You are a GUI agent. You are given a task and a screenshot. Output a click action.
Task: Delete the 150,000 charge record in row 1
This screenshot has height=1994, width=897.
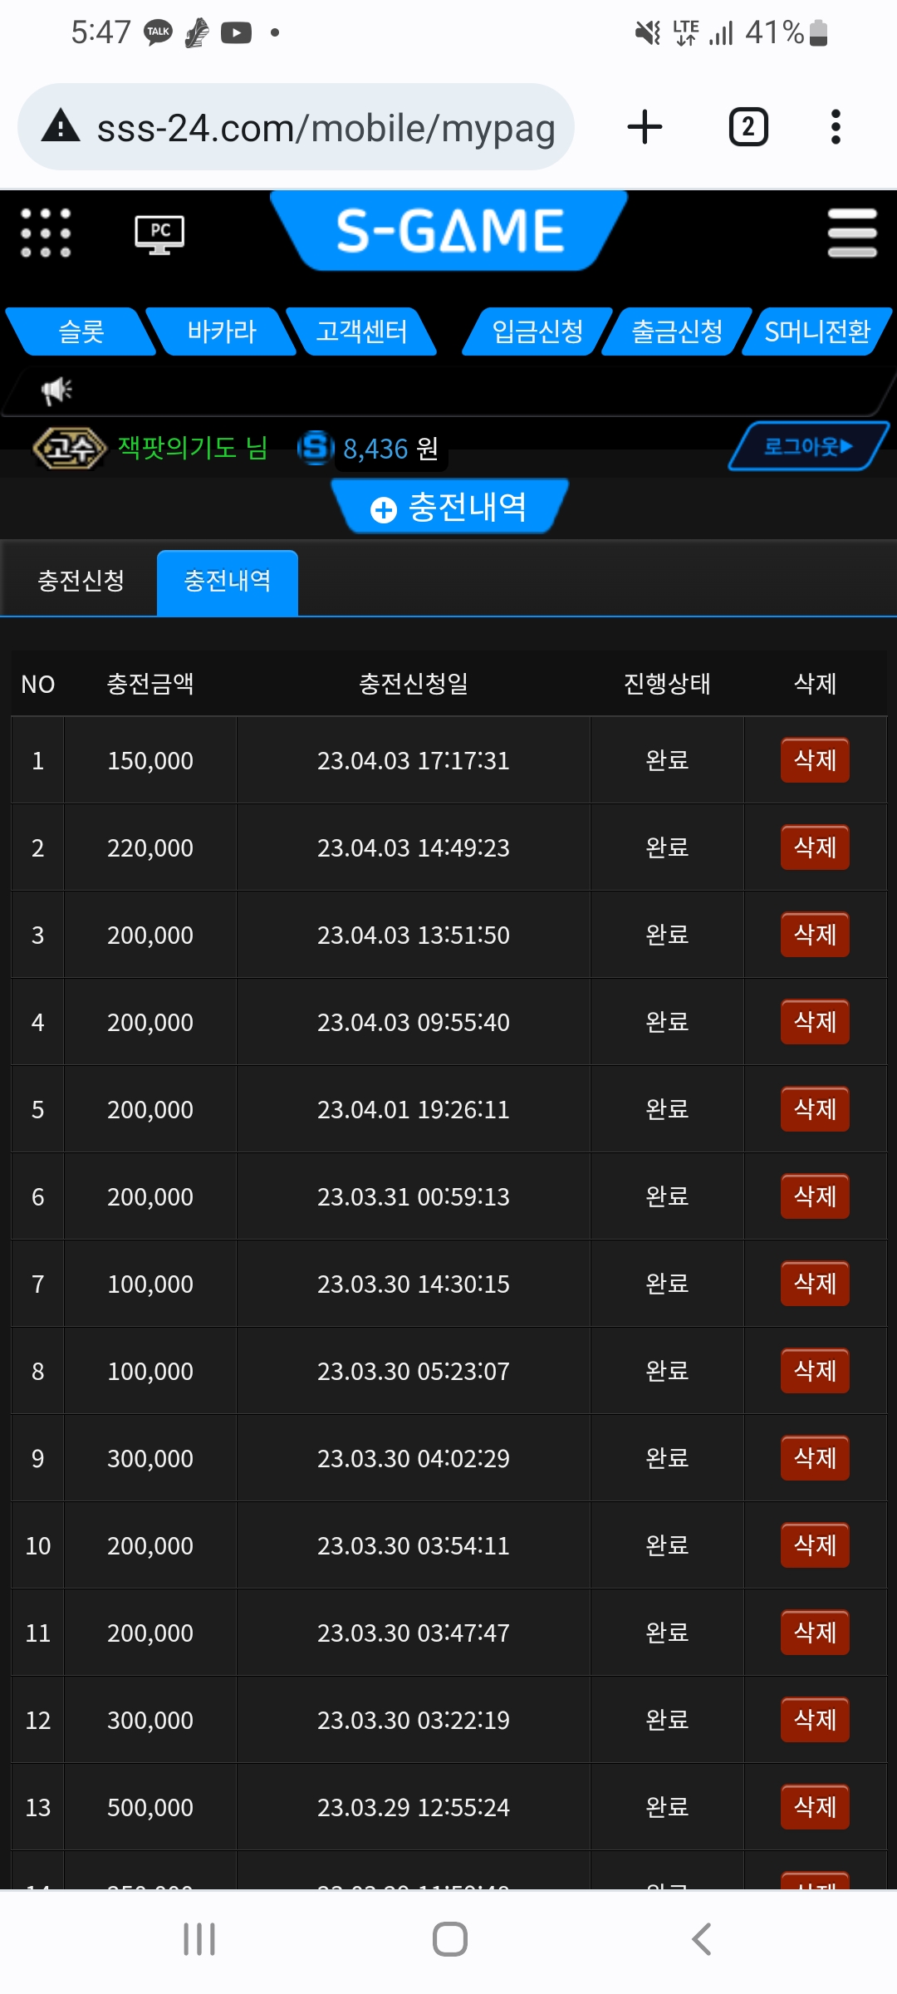click(815, 760)
